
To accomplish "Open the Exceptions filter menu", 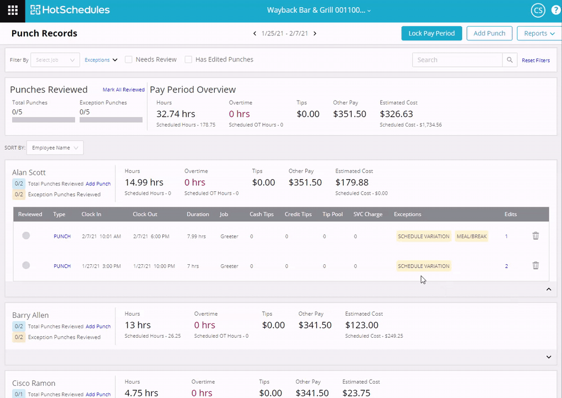I will 100,60.
